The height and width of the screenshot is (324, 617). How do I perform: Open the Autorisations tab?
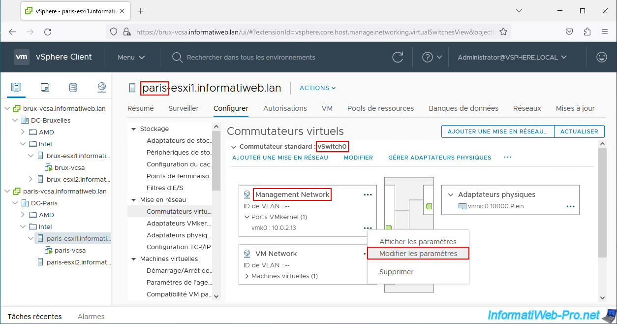click(285, 108)
